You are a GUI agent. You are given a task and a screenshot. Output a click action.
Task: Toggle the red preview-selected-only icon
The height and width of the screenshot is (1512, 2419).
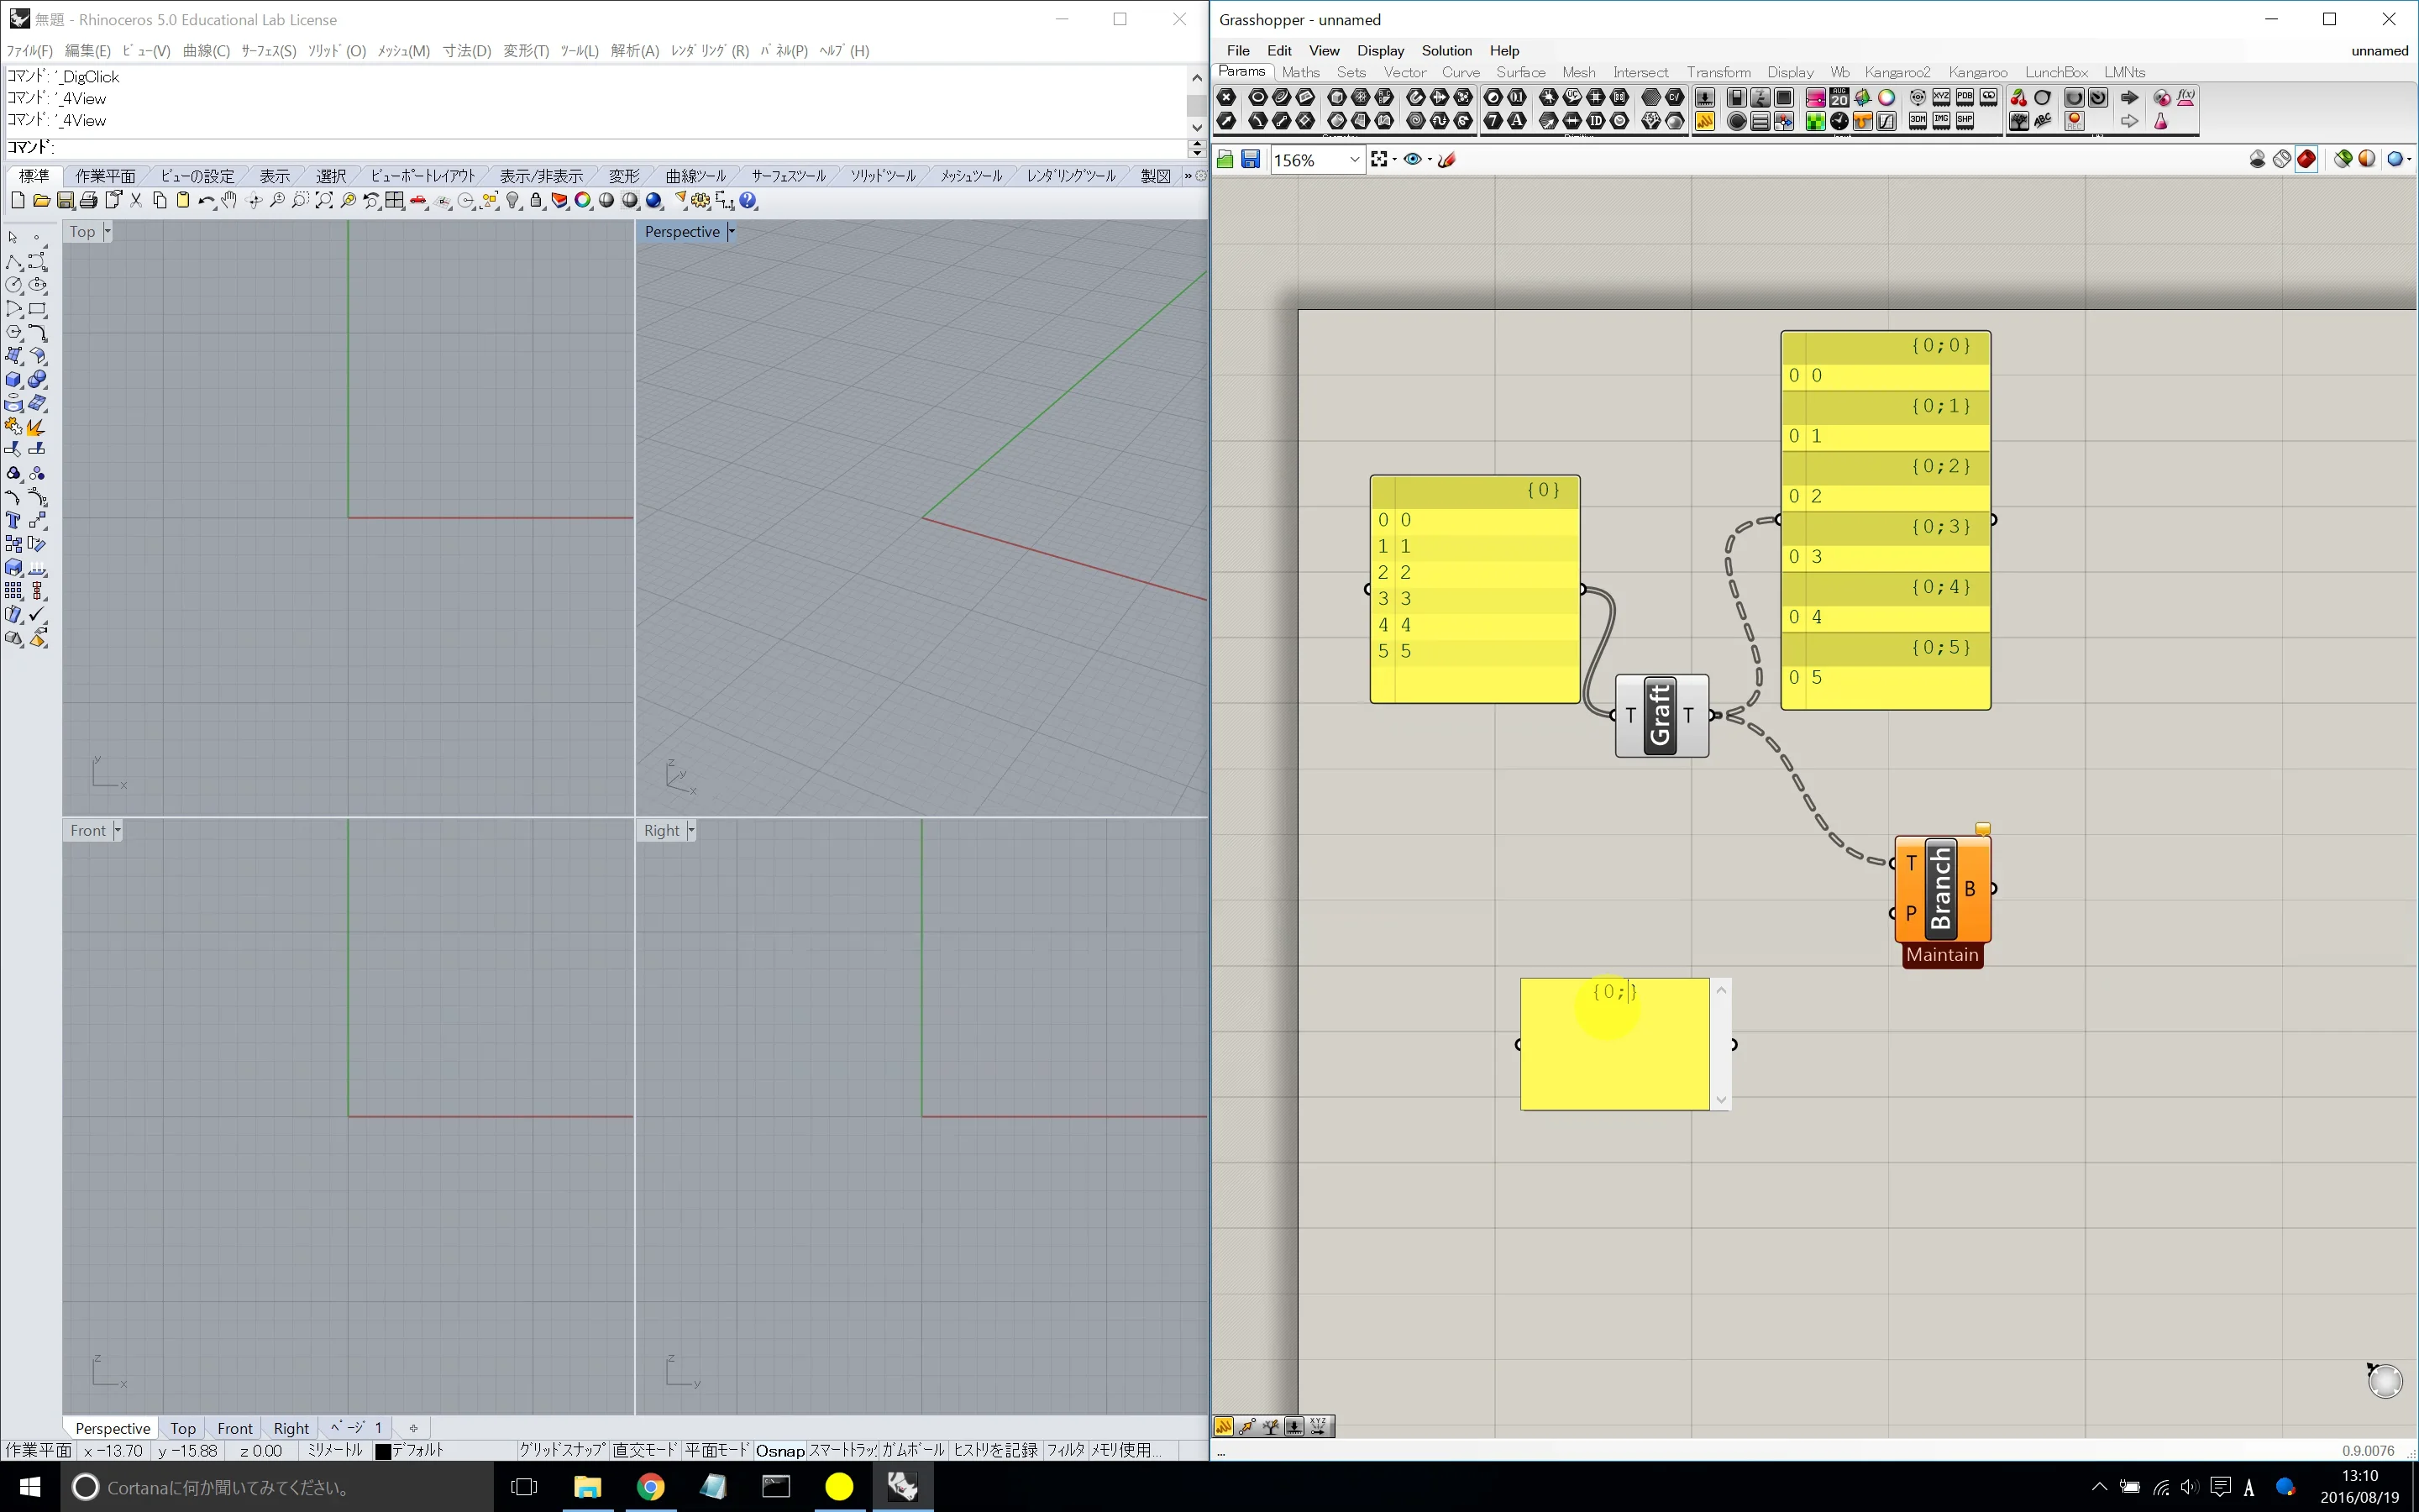tap(2306, 160)
